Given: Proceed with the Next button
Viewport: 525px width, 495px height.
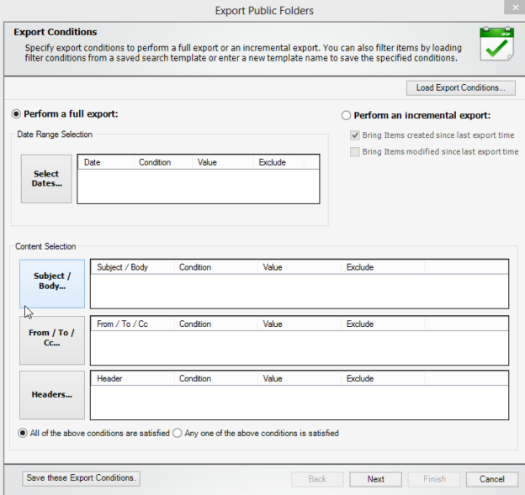Looking at the screenshot, I should click(x=376, y=479).
